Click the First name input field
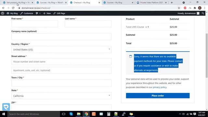Image resolution: width=208 pixels, height=117 pixels. pos(35,24)
